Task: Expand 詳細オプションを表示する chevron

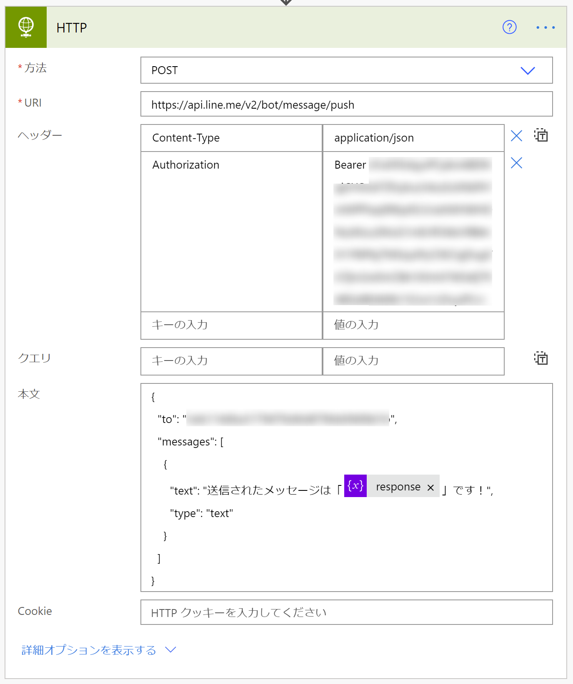Action: (171, 649)
